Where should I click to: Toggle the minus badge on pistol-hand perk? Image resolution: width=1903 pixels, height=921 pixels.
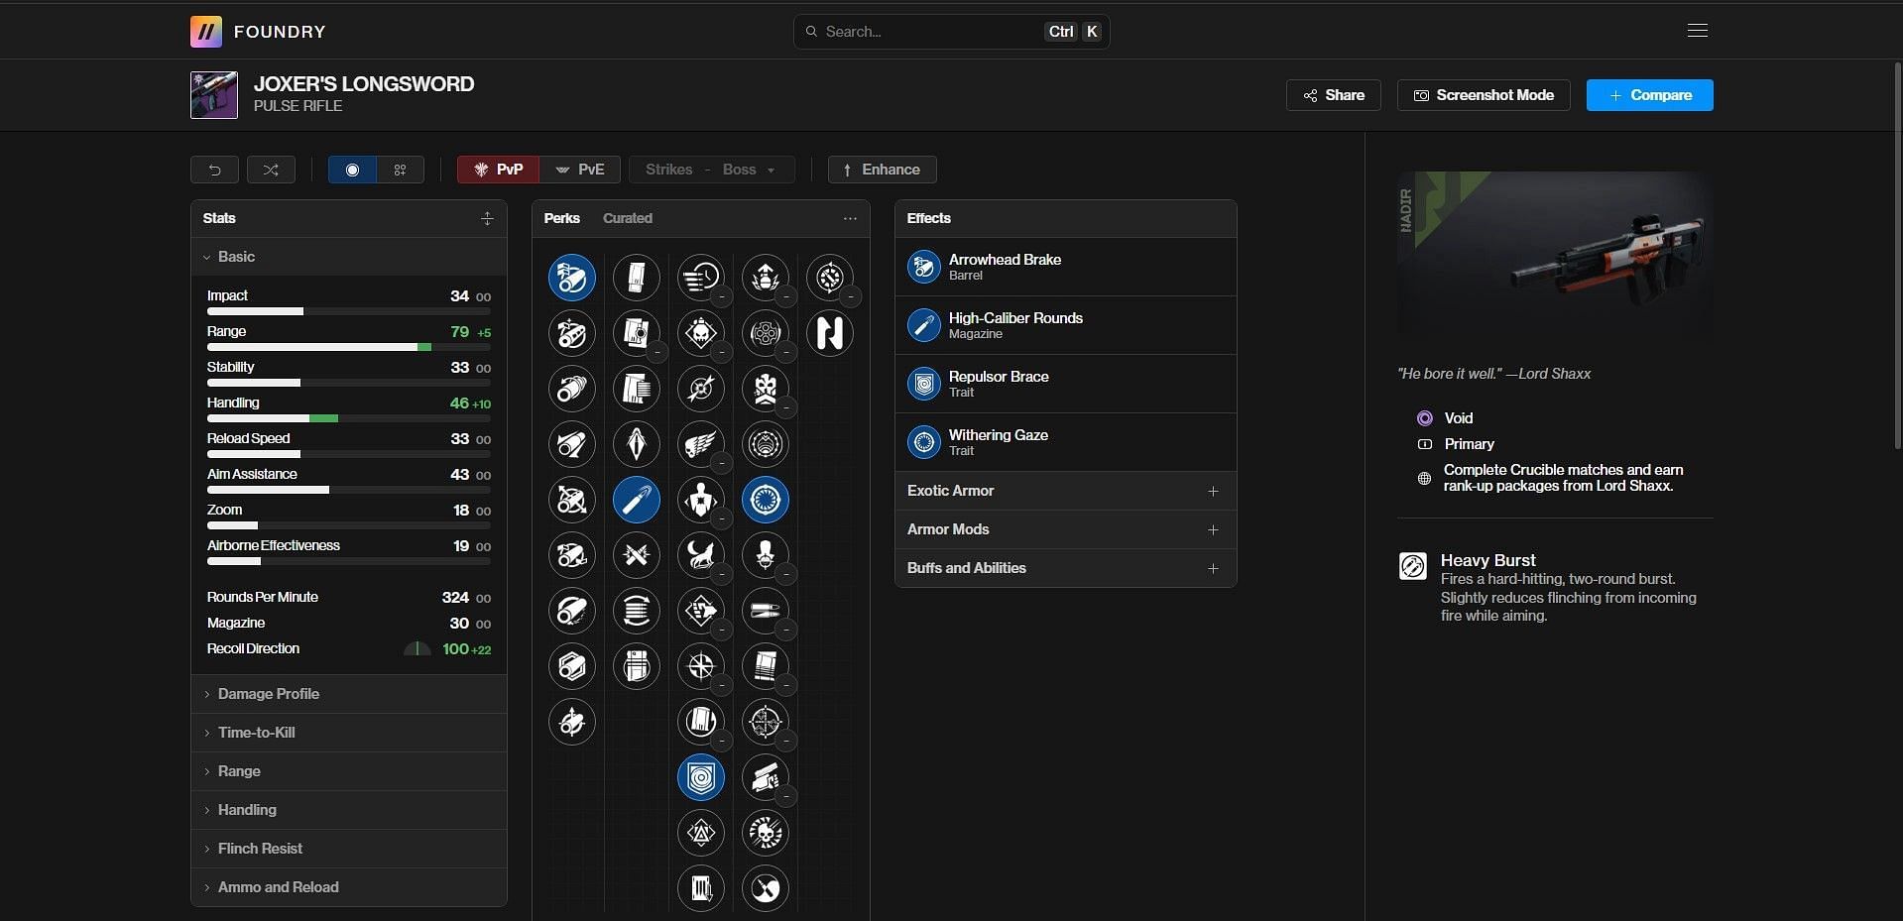785,796
